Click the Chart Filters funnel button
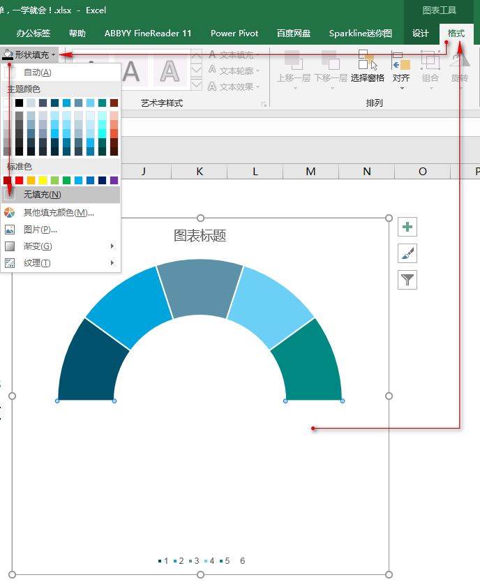Screen dimensions: 480x582 [407, 280]
